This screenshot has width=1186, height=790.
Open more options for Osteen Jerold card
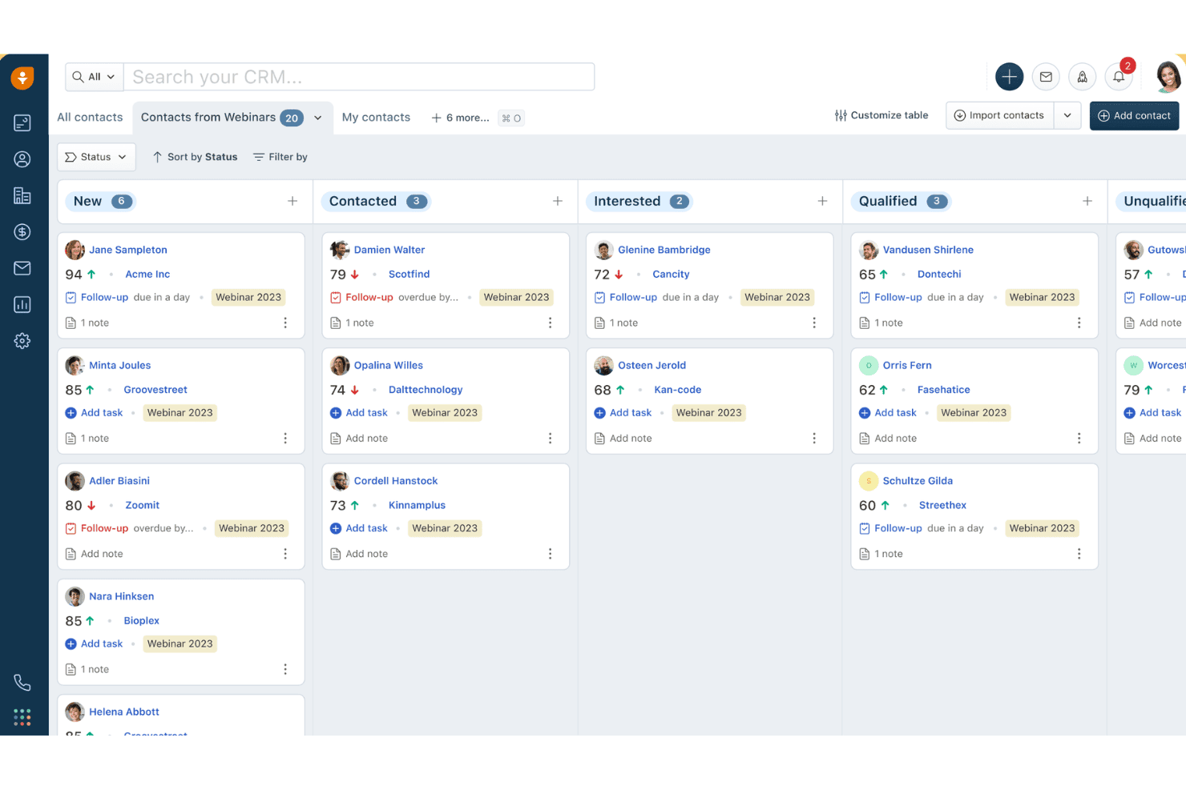click(814, 438)
